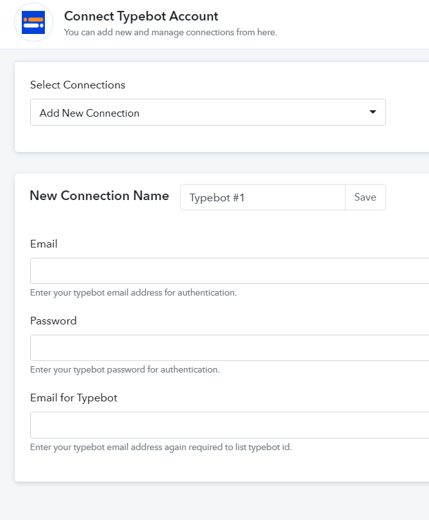Click the Email for Typebot input field
Image resolution: width=429 pixels, height=520 pixels.
230,425
